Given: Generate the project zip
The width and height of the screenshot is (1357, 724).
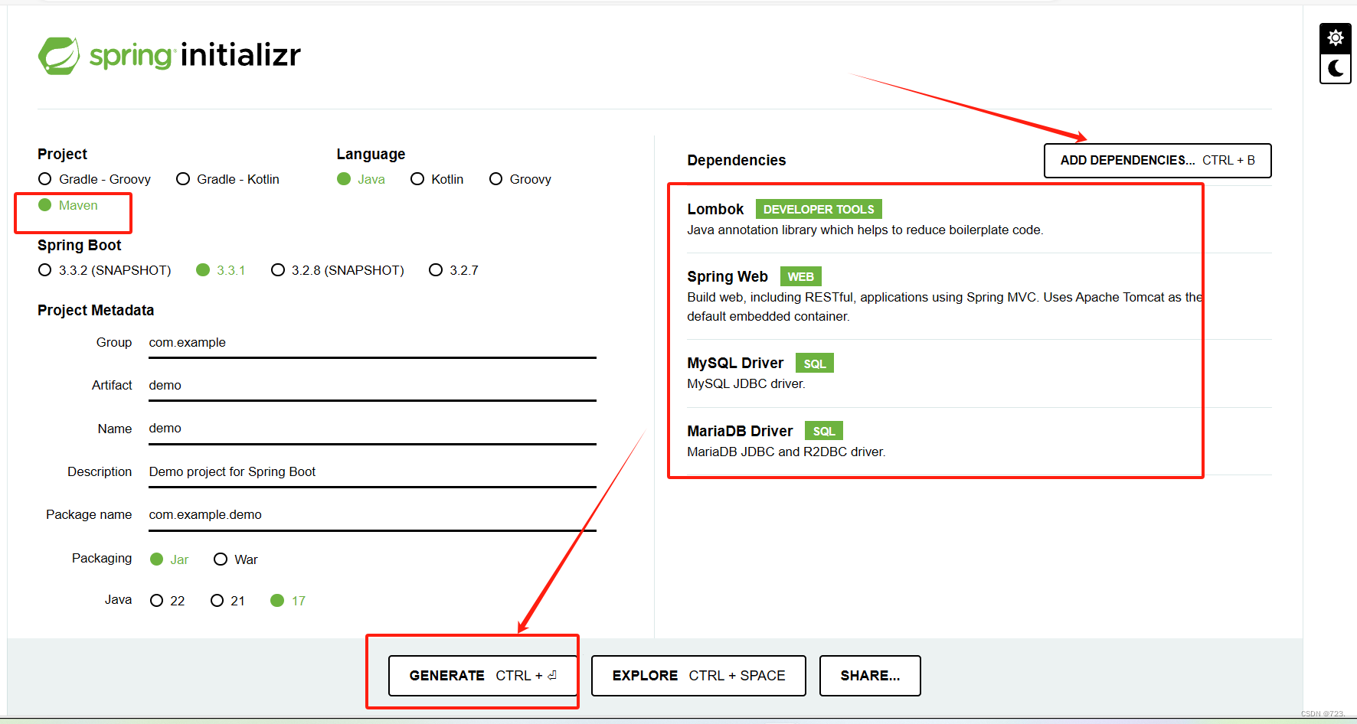Looking at the screenshot, I should pyautogui.click(x=482, y=676).
